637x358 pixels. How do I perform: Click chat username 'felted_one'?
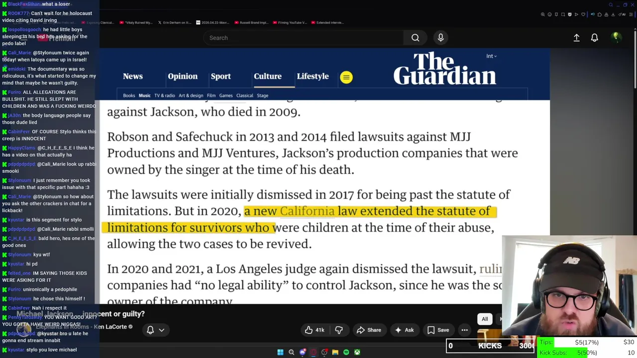[x=19, y=273]
